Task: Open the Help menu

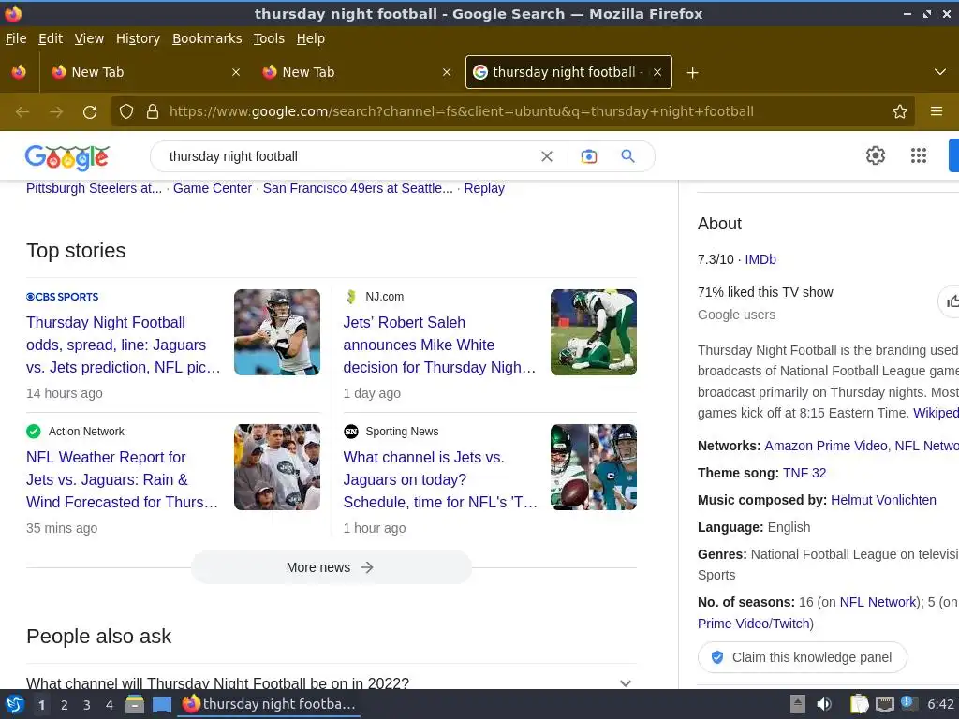Action: (311, 38)
